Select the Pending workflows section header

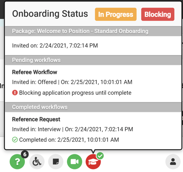[93, 60]
